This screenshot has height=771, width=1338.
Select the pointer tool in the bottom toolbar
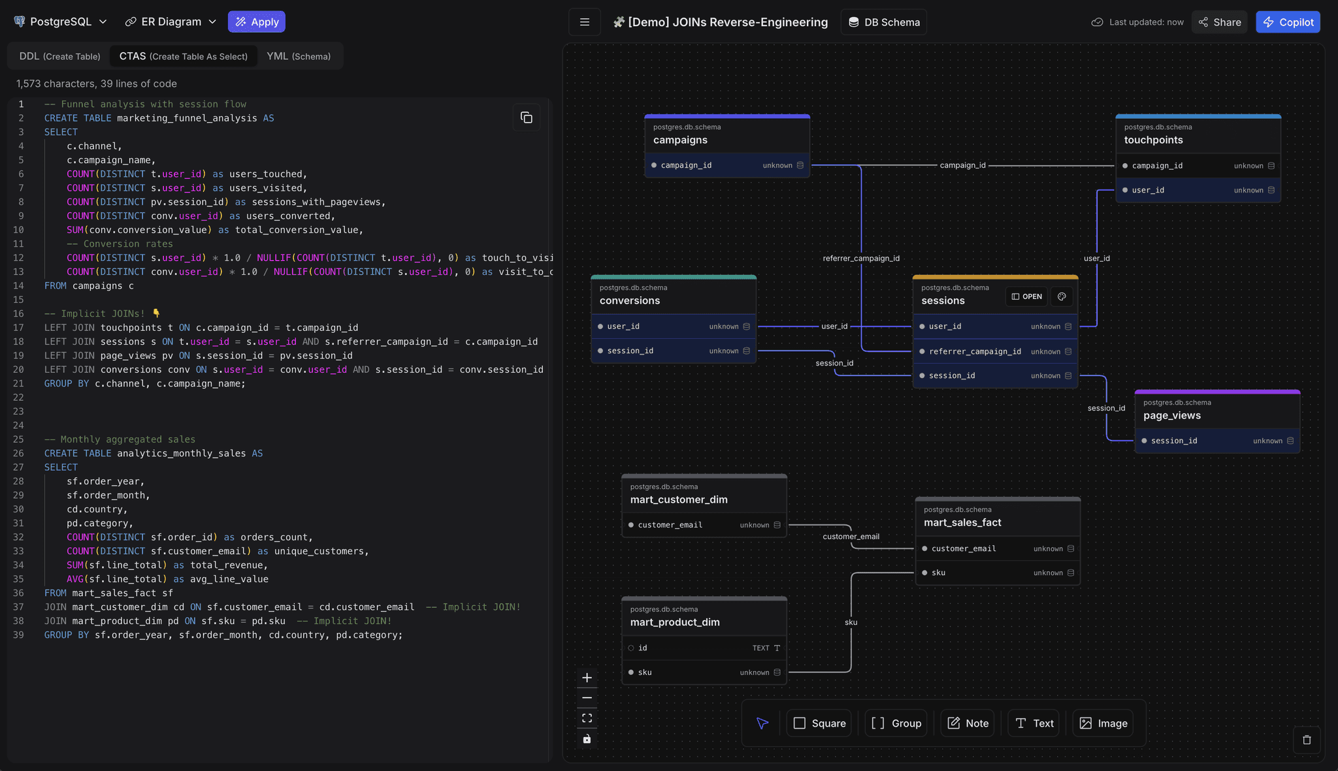click(762, 723)
